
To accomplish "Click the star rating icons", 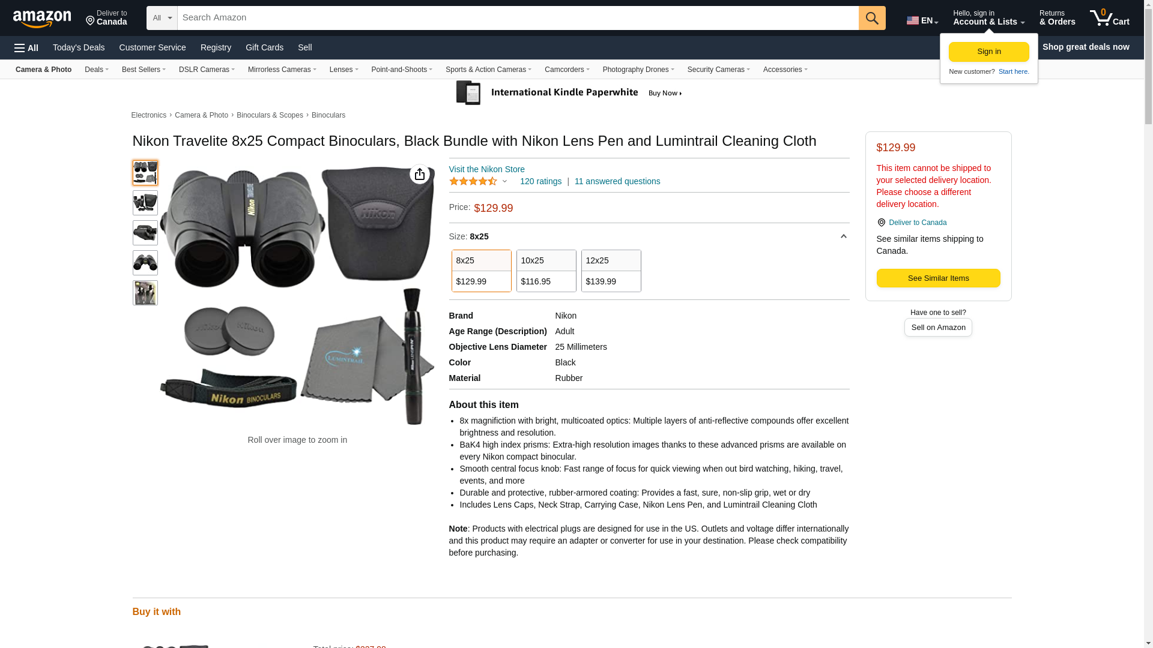I will click(473, 181).
